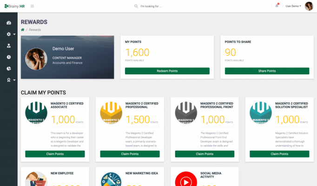Open the pie chart reports icon in sidebar
The image size is (317, 186).
tap(9, 68)
